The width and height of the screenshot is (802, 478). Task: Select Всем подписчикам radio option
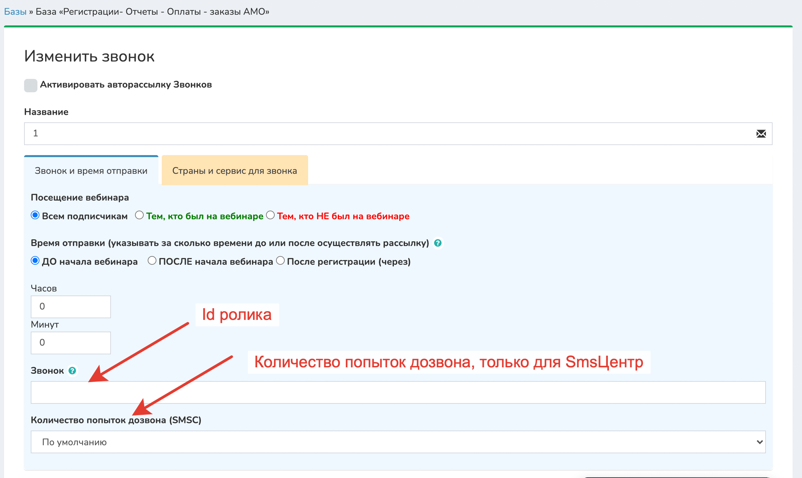coord(35,215)
